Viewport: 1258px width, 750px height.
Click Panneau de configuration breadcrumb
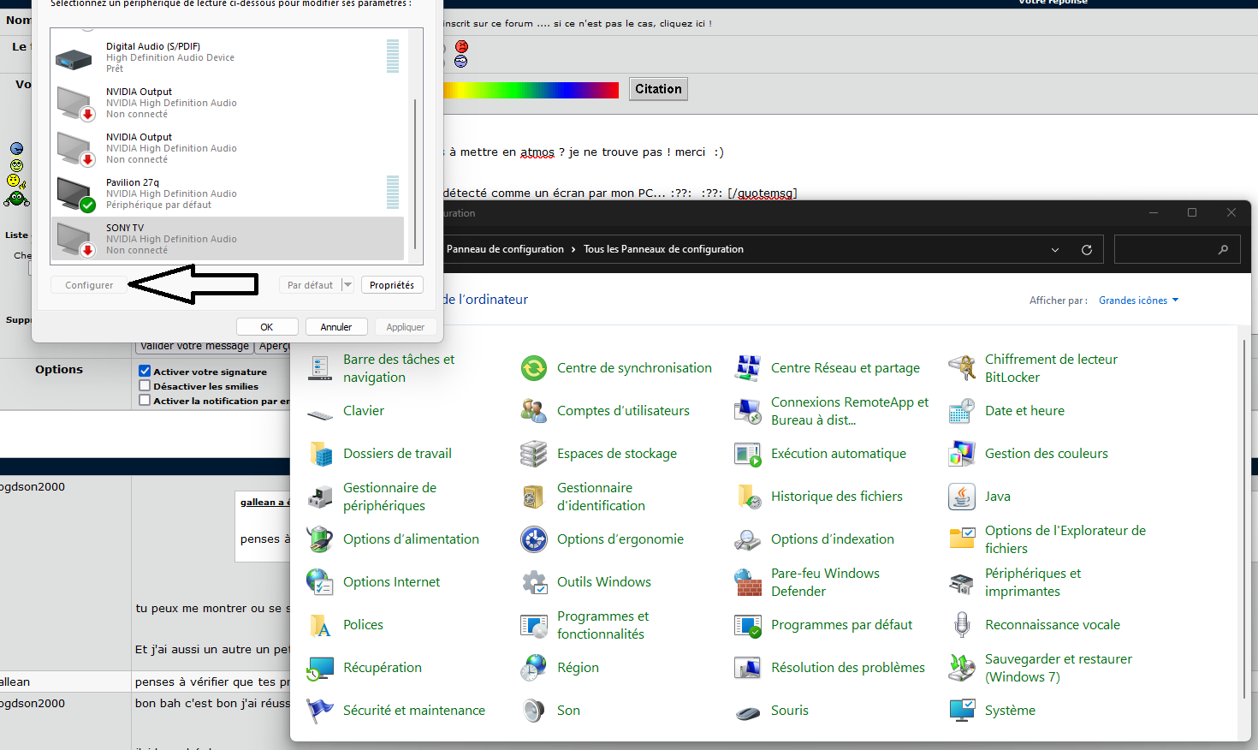pyautogui.click(x=505, y=250)
